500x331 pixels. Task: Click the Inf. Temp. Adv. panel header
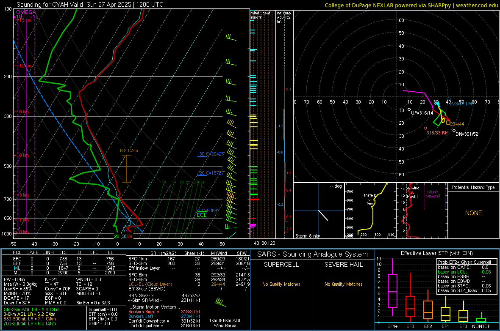(284, 17)
